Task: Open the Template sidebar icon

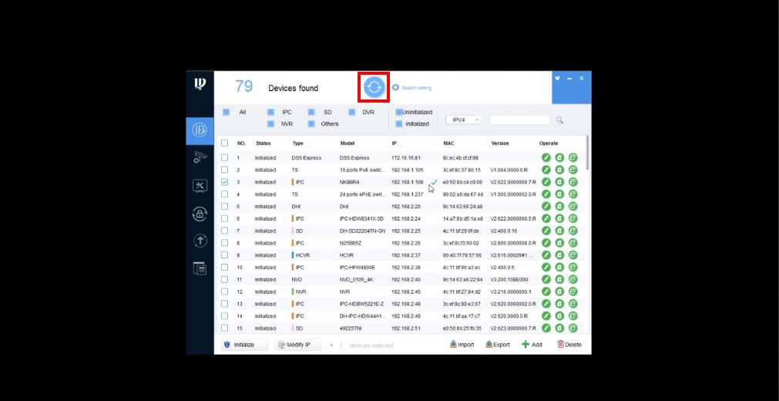Action: [x=200, y=268]
